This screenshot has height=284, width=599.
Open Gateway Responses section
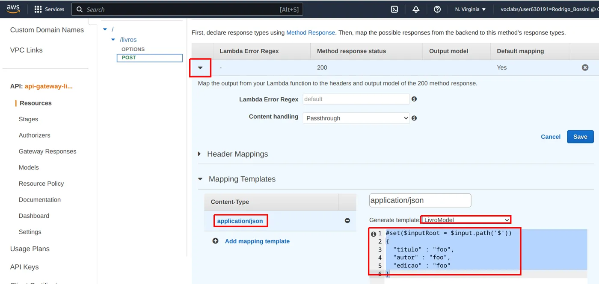(47, 152)
